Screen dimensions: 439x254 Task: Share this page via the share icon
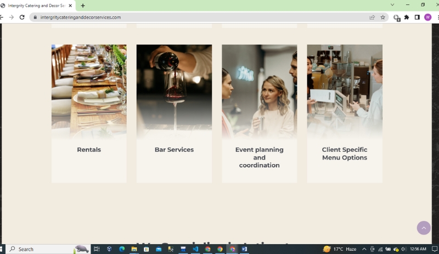click(372, 18)
